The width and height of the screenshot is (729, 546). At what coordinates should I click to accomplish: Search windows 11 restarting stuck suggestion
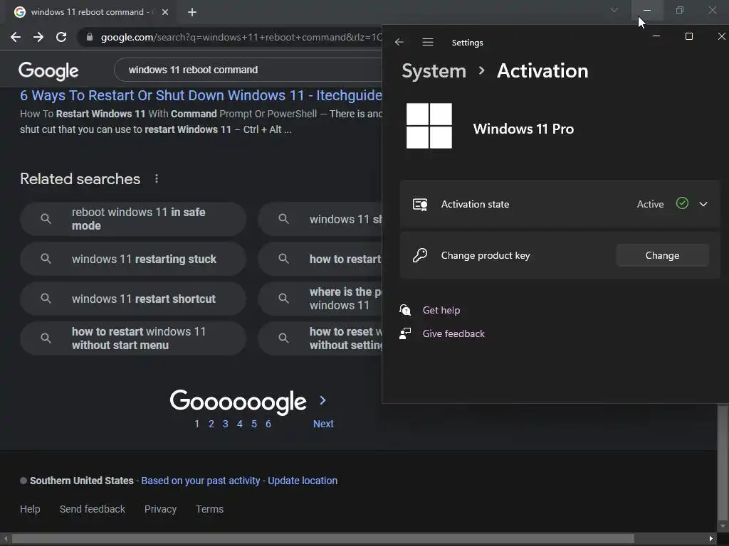coord(133,259)
